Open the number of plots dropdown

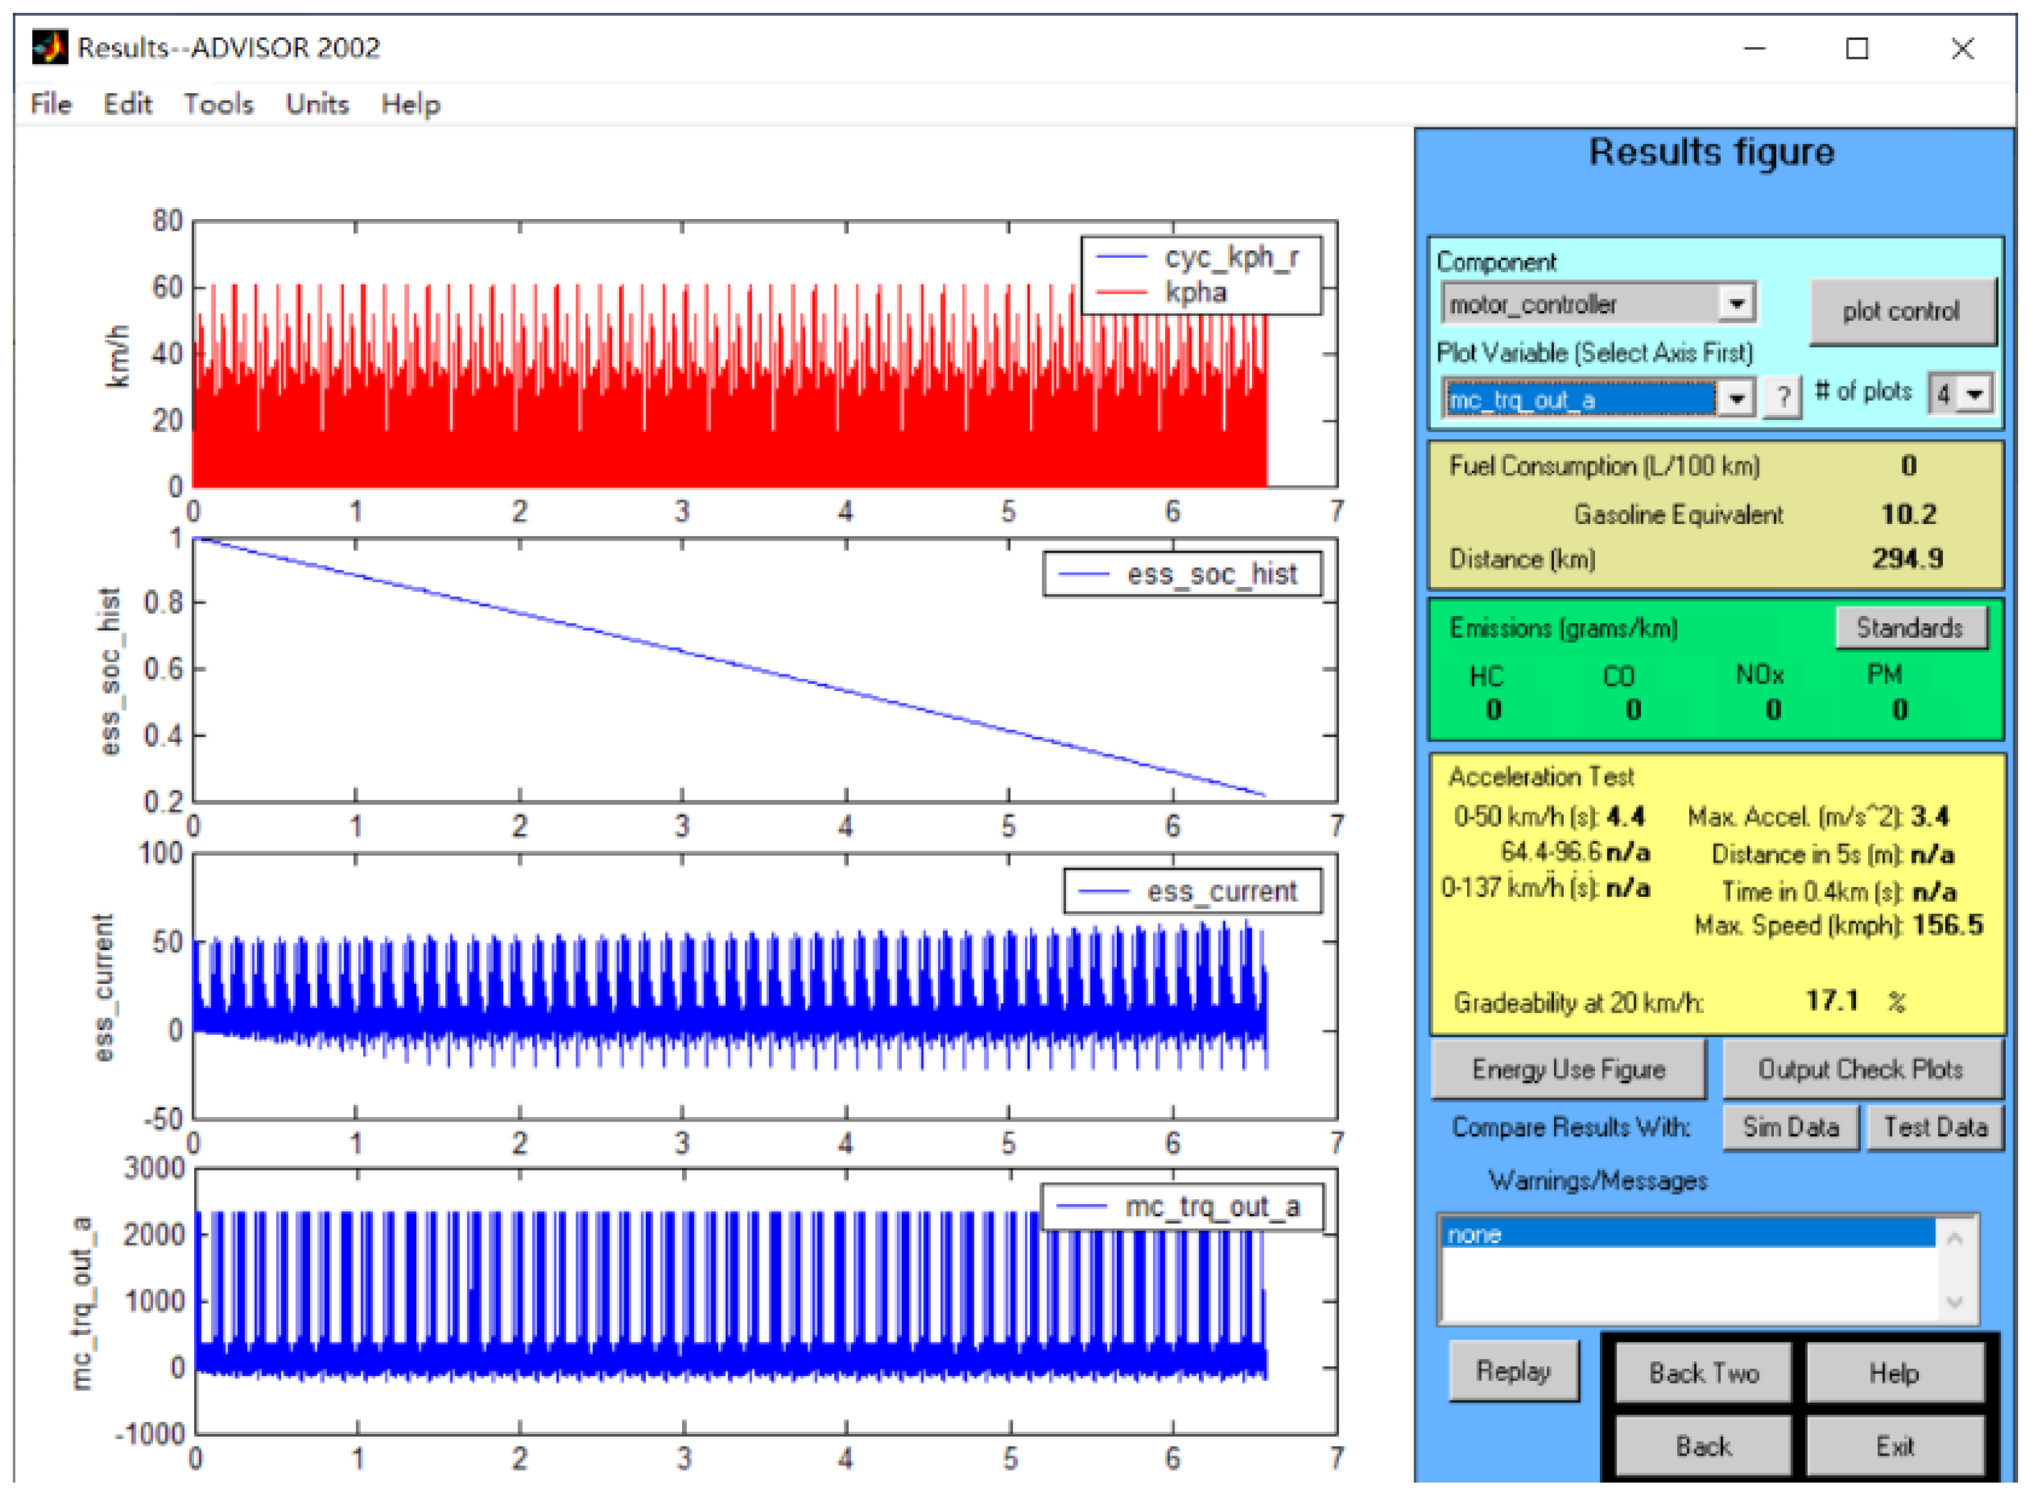point(1975,394)
